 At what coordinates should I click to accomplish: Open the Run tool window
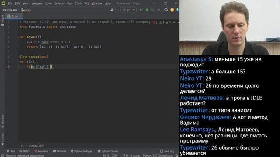point(11,151)
